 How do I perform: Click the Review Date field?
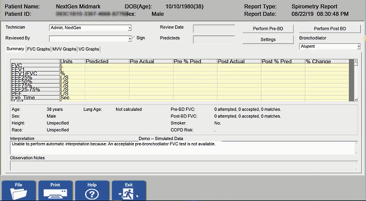[x=214, y=29]
